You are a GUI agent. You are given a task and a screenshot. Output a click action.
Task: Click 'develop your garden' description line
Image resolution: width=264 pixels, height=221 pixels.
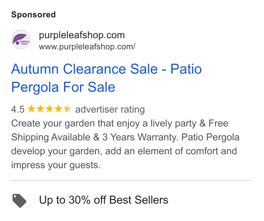tap(124, 151)
